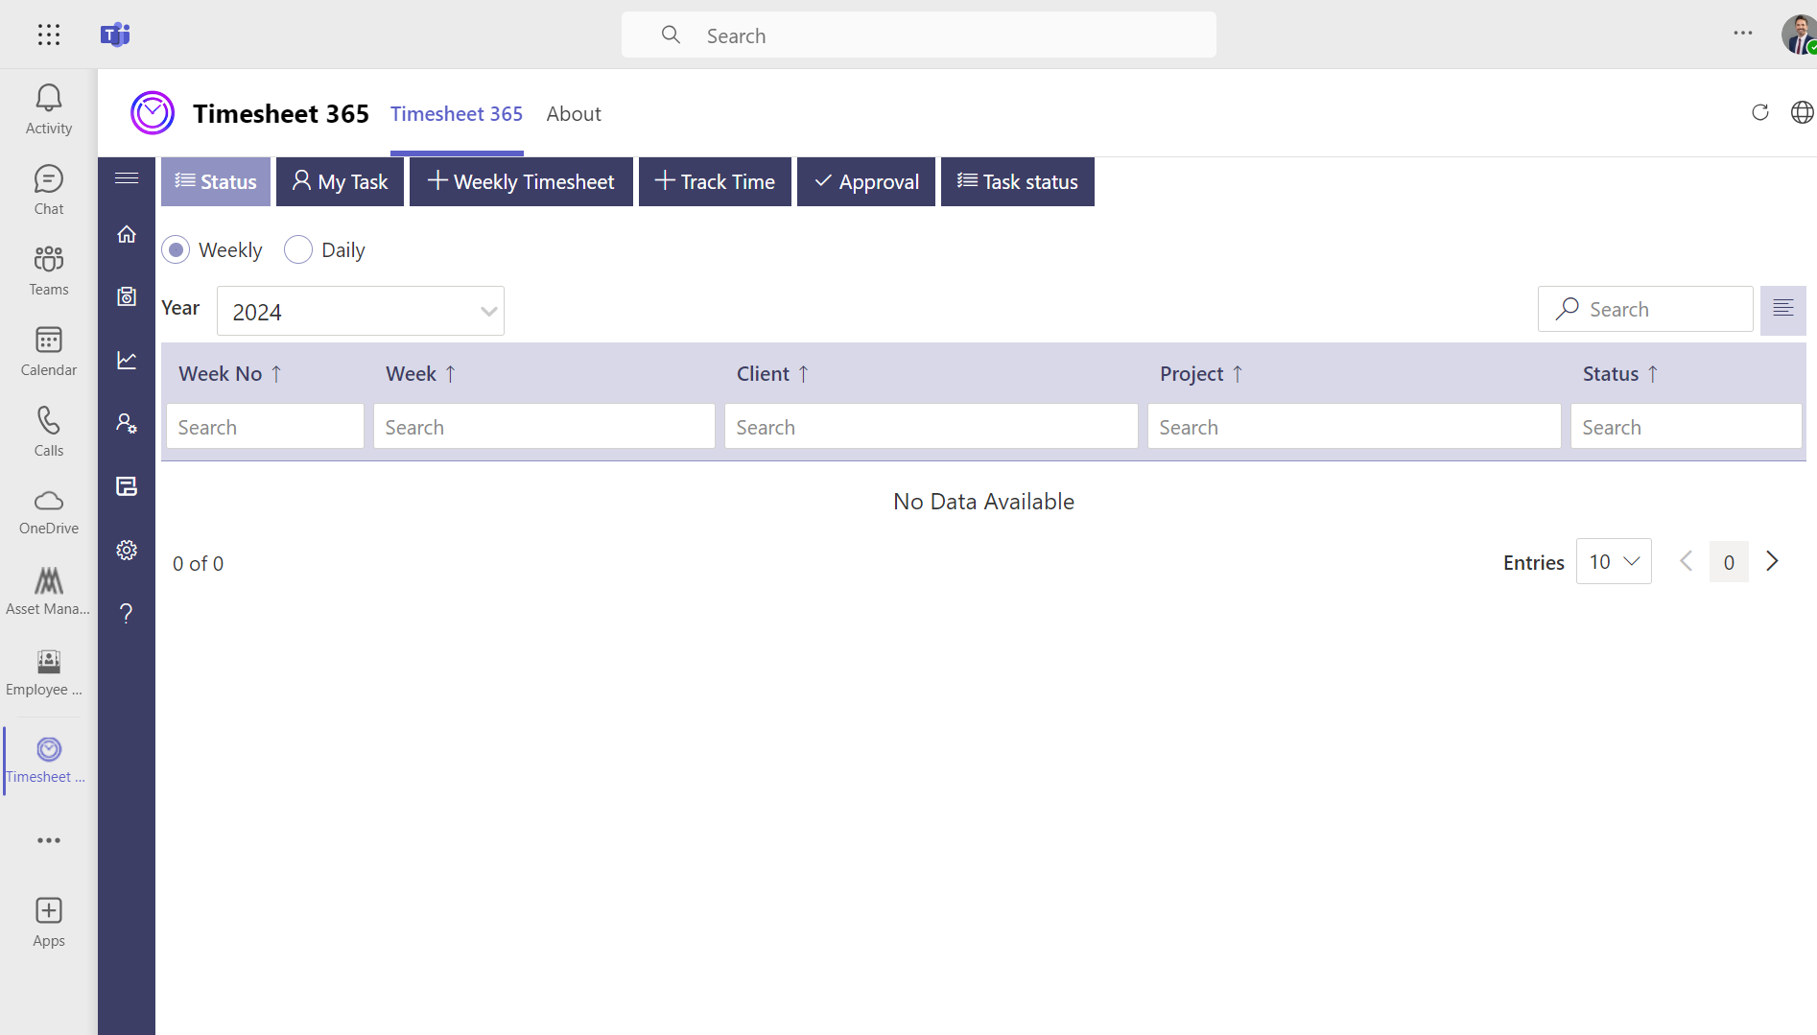Go to next page arrow
The height and width of the screenshot is (1035, 1817).
coord(1773,562)
